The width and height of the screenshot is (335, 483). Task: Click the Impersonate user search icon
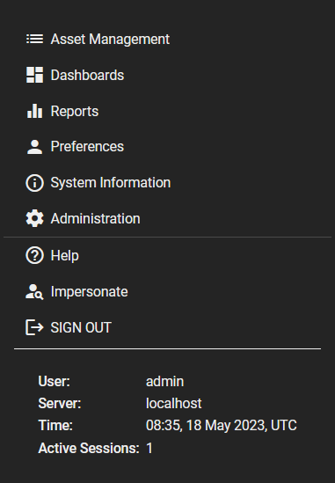[x=34, y=292]
